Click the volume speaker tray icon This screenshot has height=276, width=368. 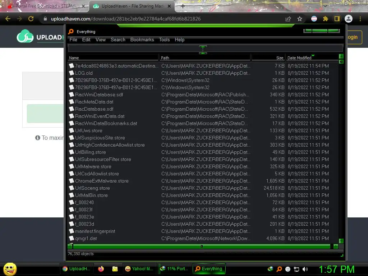[305, 269]
